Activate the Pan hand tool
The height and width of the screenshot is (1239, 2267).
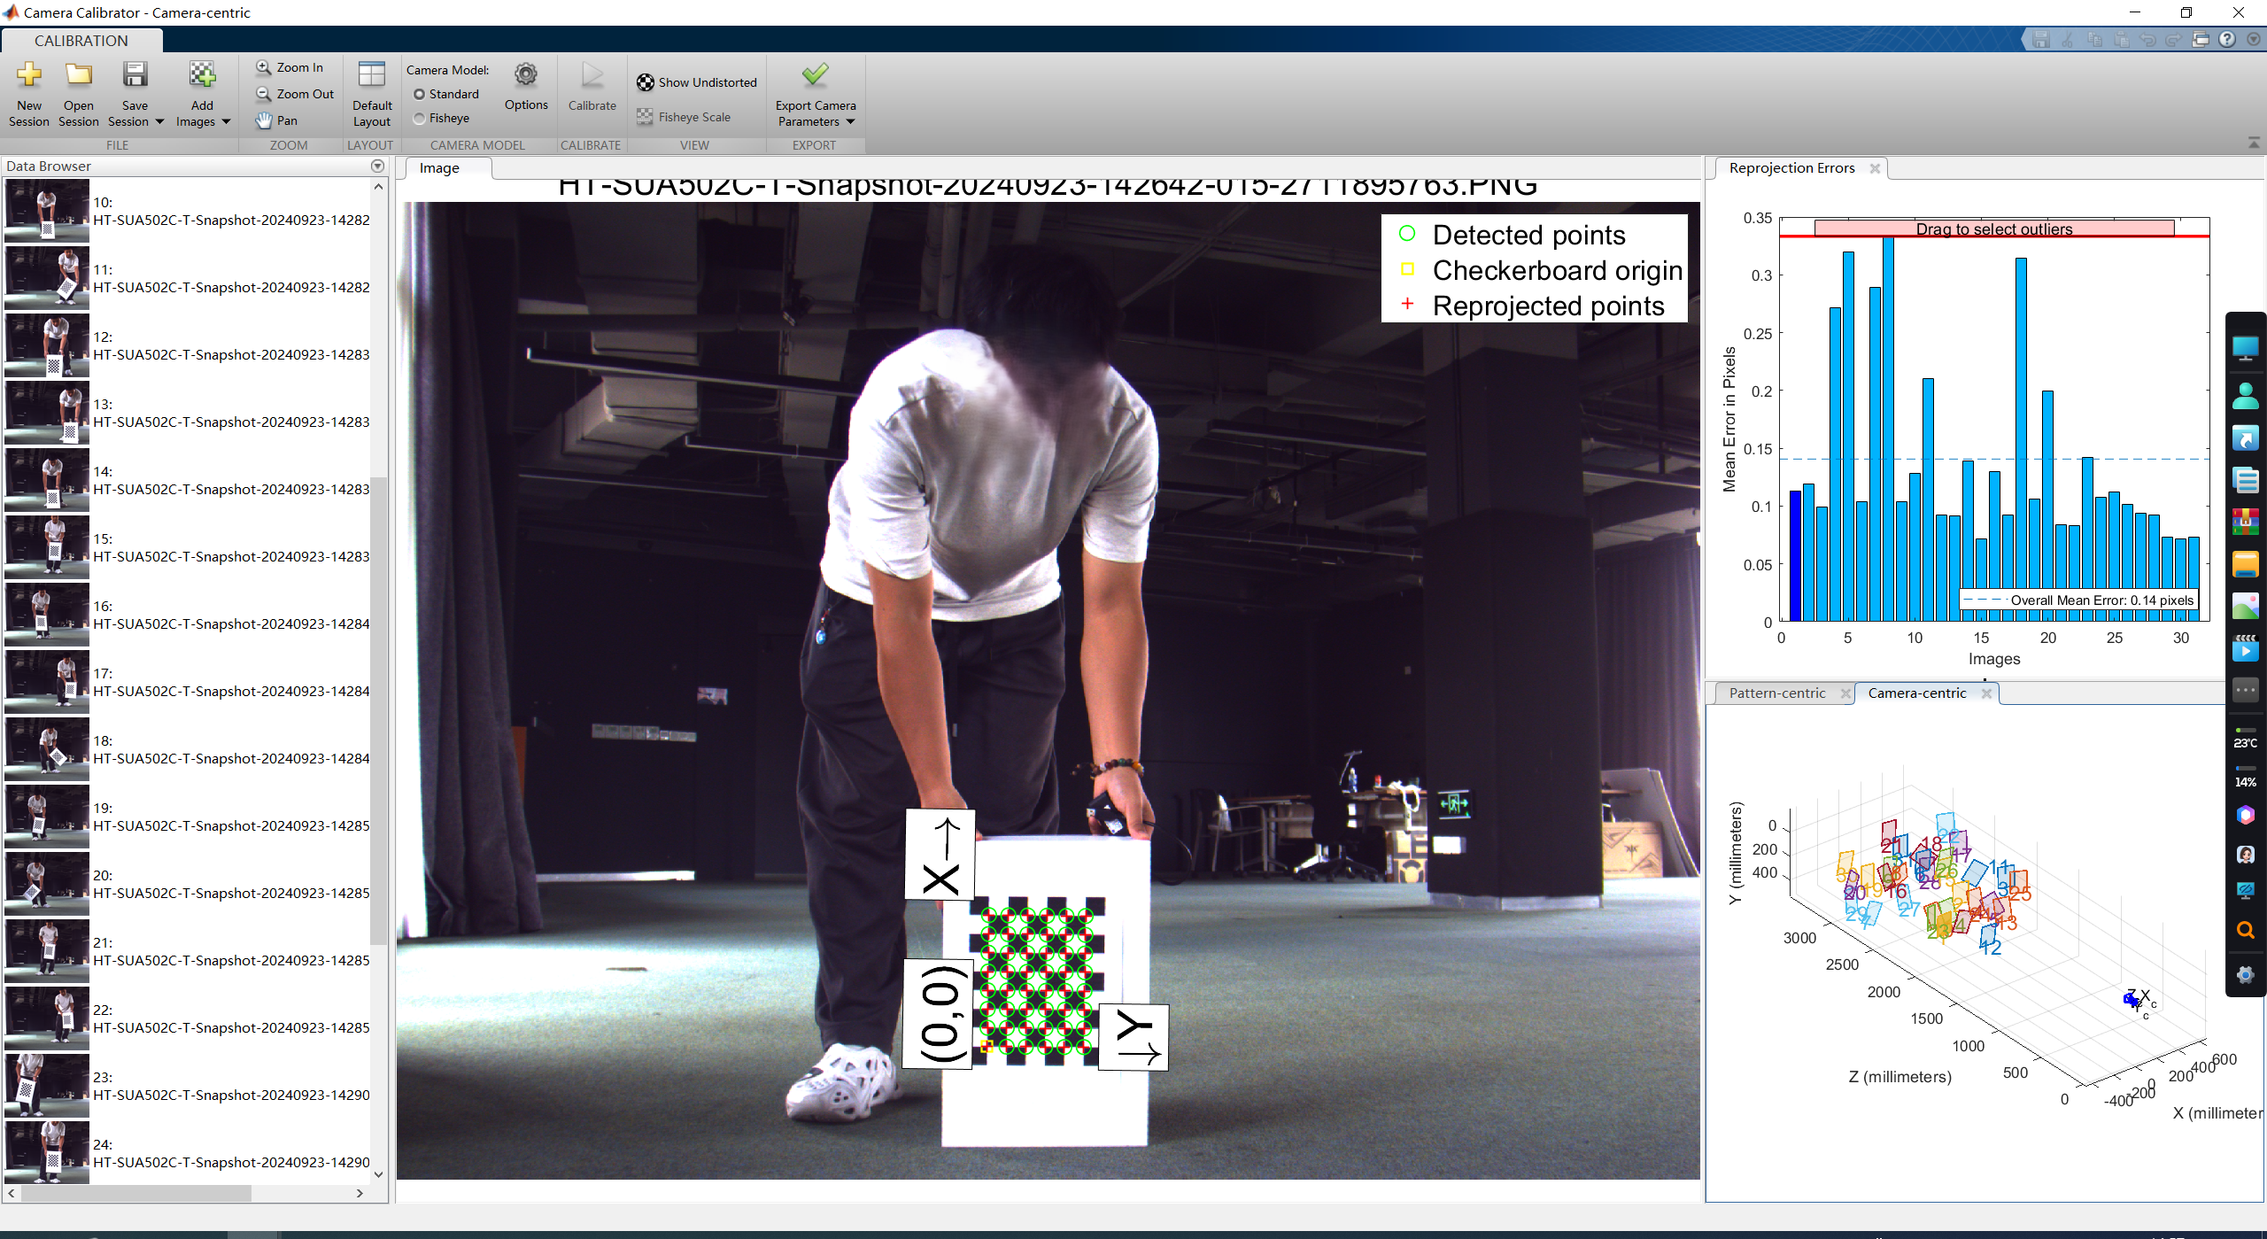277,120
